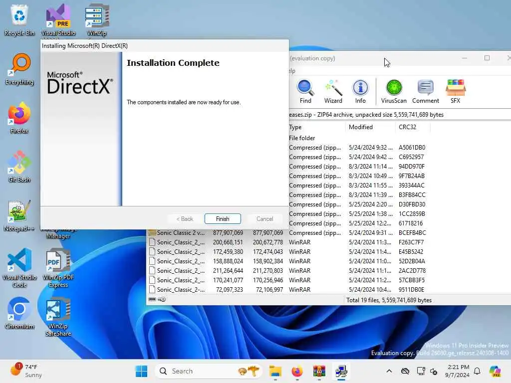This screenshot has width=511, height=383.
Task: Select the file row sized 211,264,644
Action: pyautogui.click(x=287, y=271)
